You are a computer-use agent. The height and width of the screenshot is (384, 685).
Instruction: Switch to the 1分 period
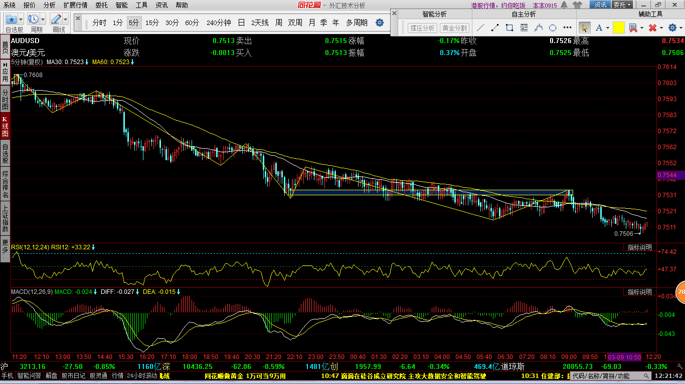point(117,23)
